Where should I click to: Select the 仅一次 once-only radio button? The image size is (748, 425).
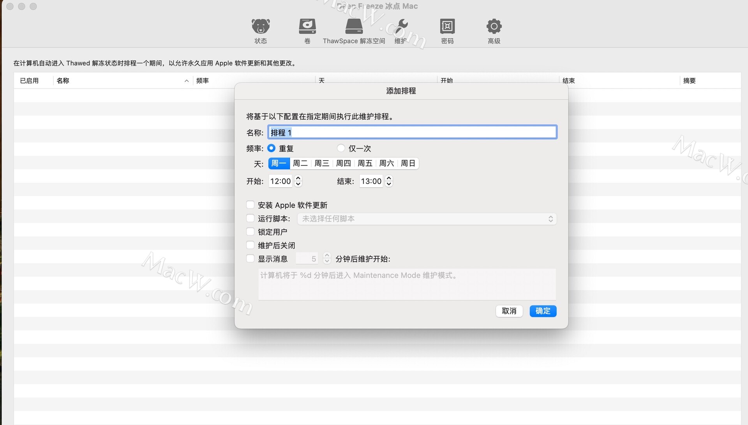point(341,148)
